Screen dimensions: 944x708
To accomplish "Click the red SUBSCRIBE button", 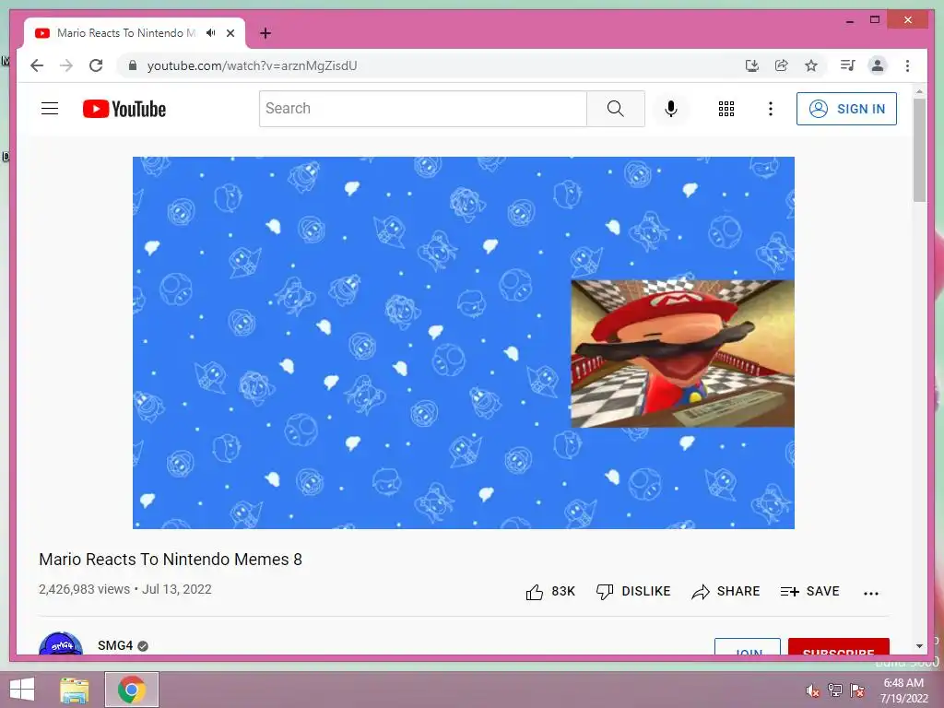I will click(839, 647).
